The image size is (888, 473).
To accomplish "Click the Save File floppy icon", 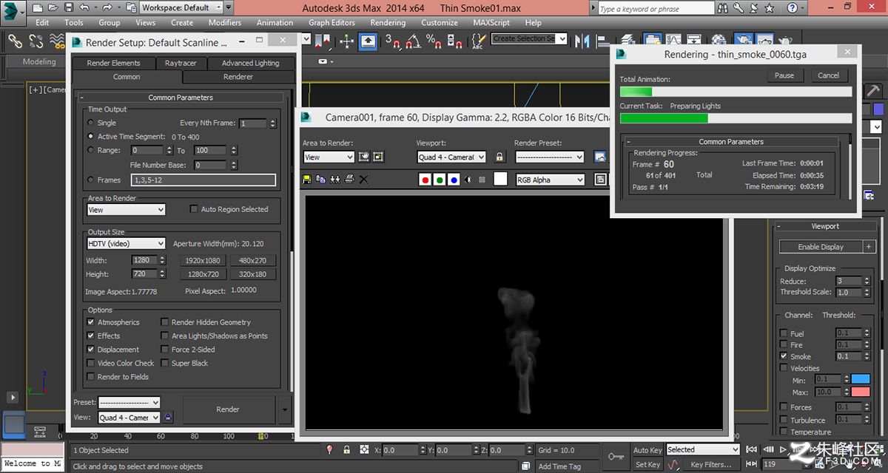I will click(x=68, y=7).
